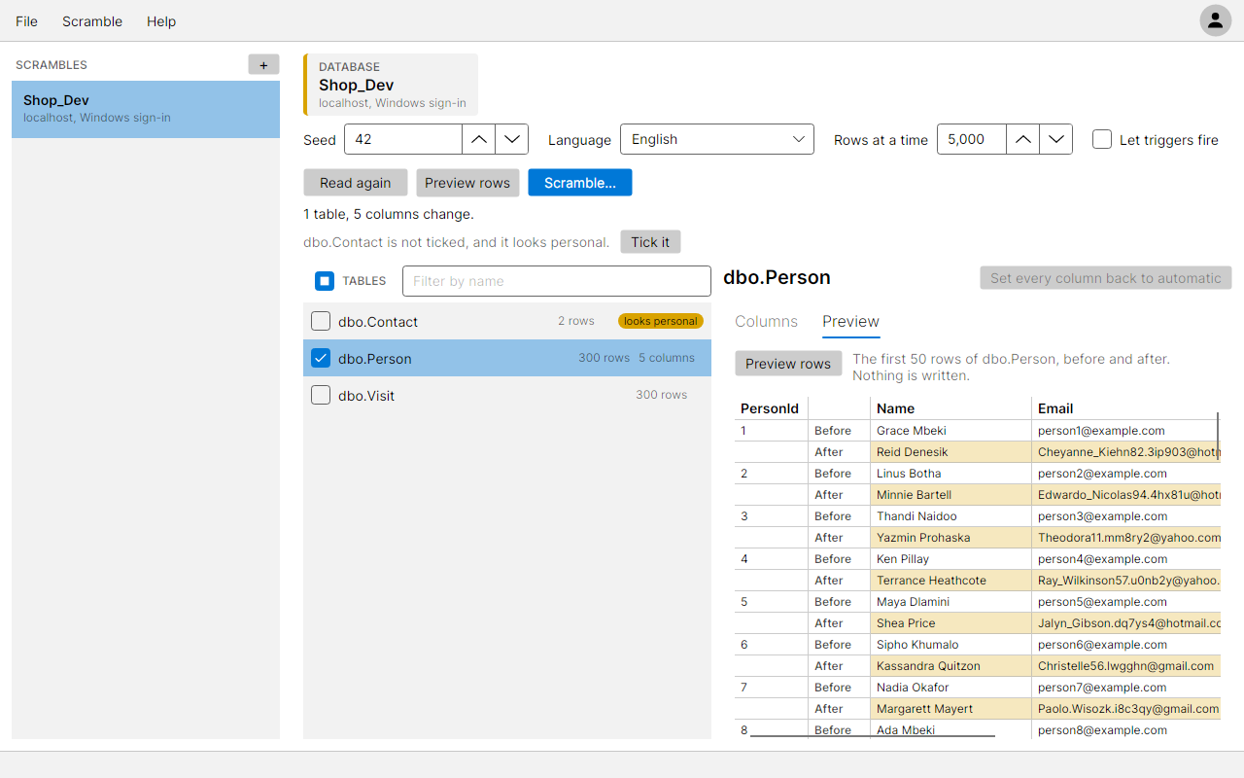
Task: Click the Terrance Heathcote cell
Action: pyautogui.click(x=950, y=581)
